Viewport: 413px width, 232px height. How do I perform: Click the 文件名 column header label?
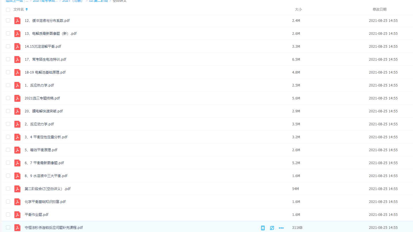(19, 9)
